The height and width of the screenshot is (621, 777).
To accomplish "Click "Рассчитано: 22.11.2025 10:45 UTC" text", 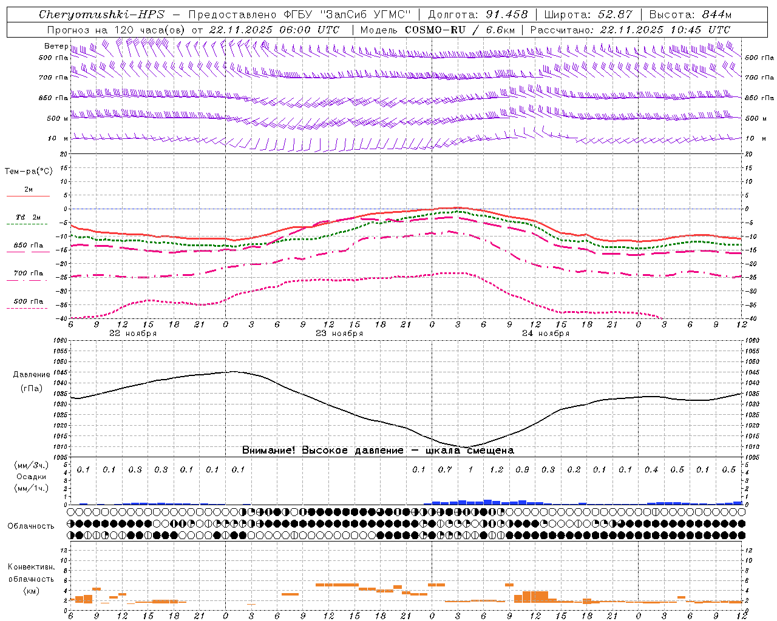I will 630,30.
